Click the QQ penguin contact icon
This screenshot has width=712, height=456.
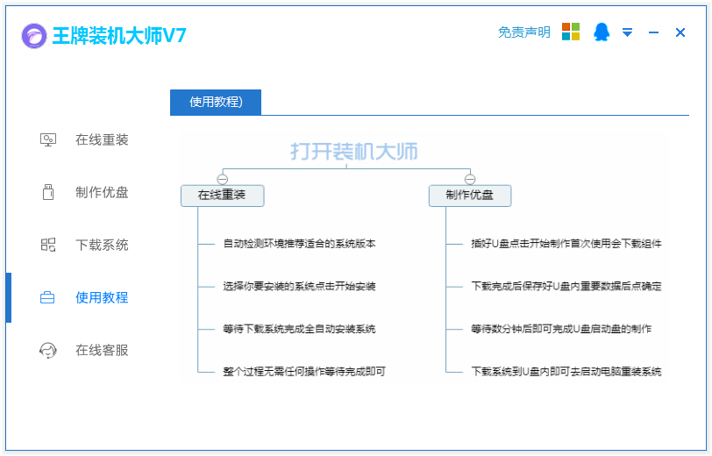(x=602, y=32)
